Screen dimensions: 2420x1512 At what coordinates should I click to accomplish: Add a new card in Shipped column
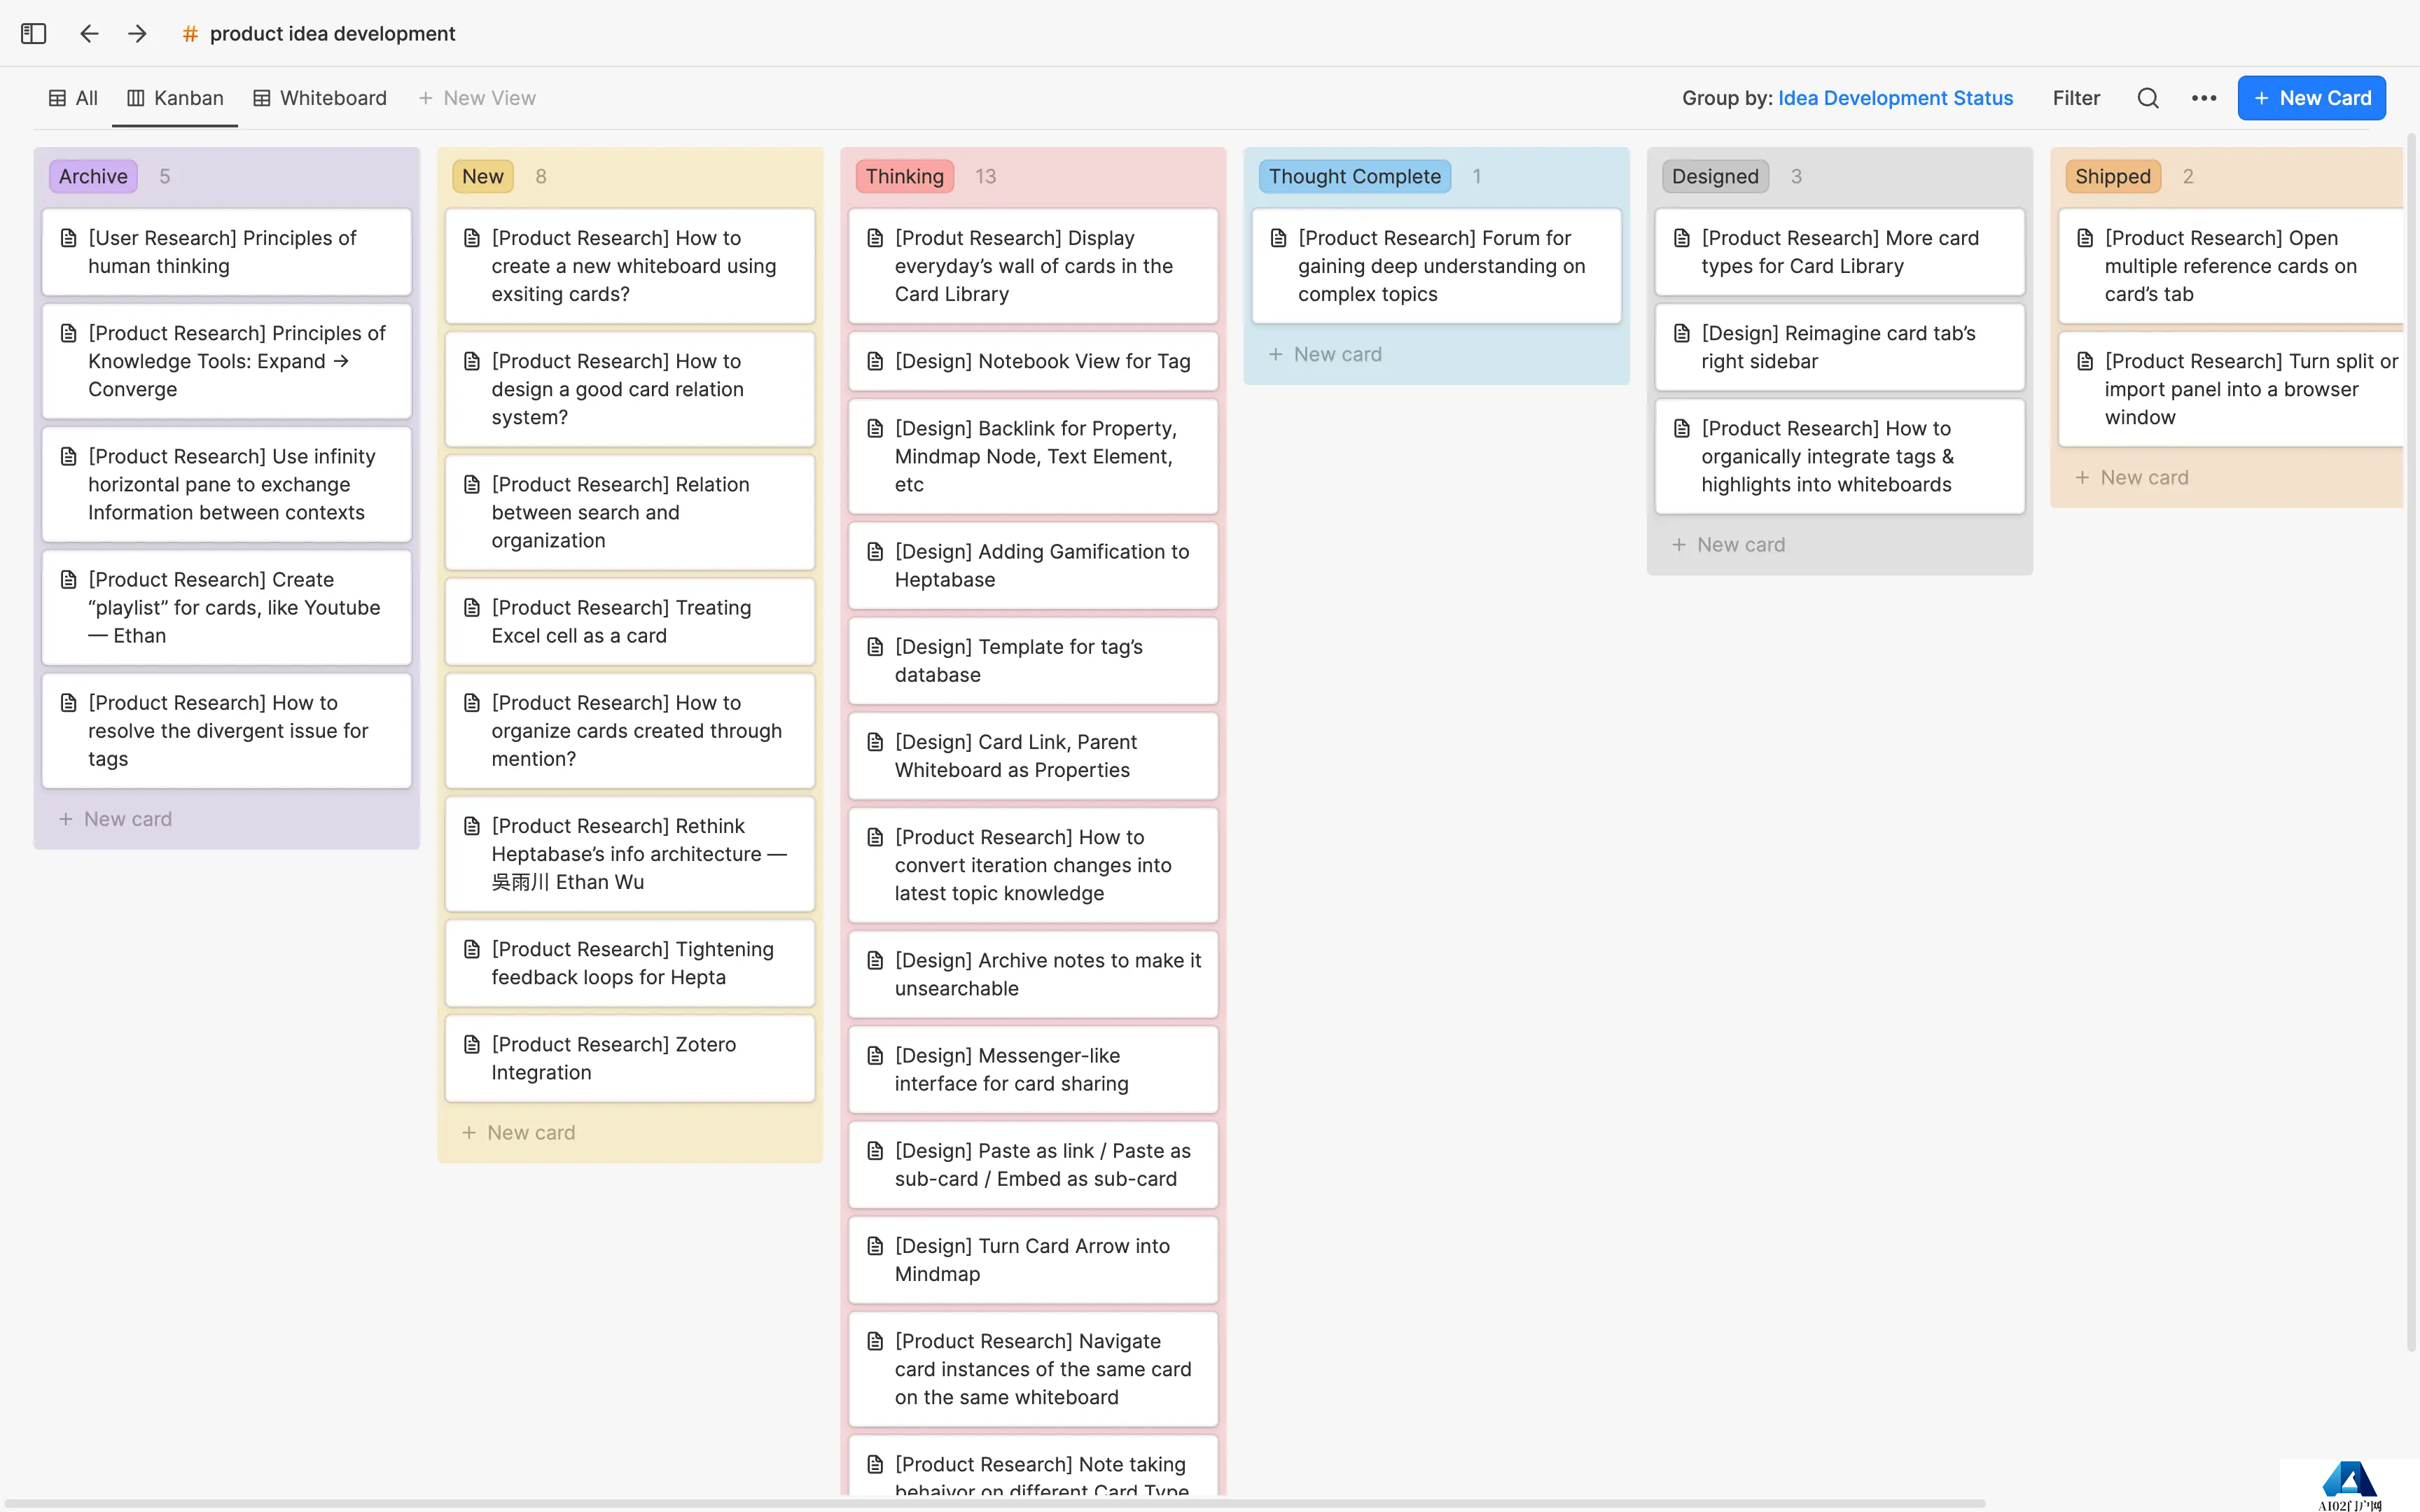[2132, 478]
